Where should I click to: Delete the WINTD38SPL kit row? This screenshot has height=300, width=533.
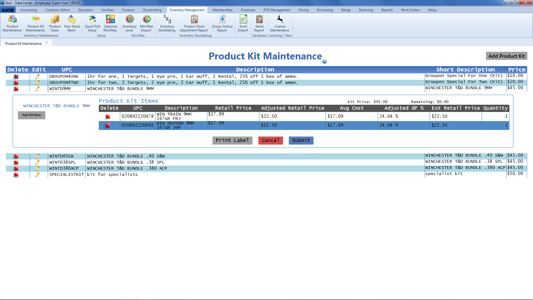(x=16, y=162)
